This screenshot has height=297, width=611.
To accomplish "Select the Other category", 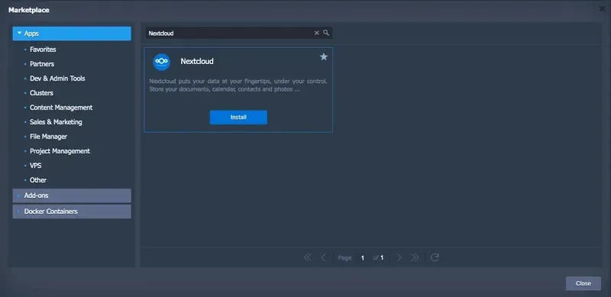I will 38,180.
